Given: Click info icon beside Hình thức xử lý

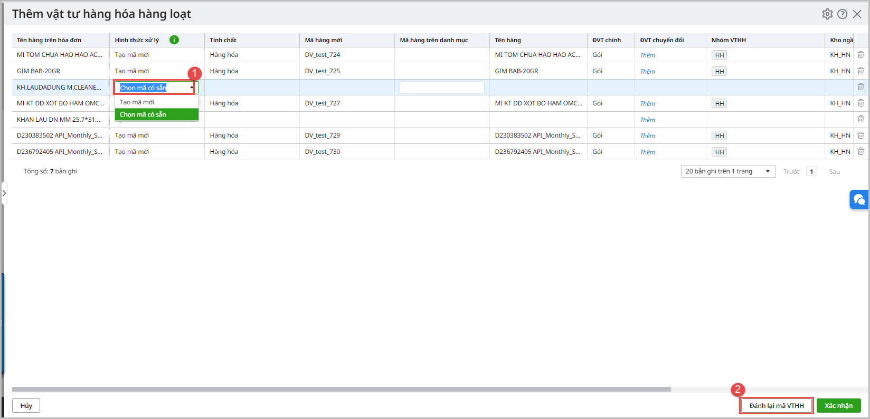Looking at the screenshot, I should 174,40.
